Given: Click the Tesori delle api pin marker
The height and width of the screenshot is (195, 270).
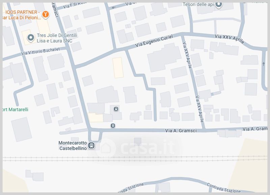Looking at the screenshot, I should (219, 5).
